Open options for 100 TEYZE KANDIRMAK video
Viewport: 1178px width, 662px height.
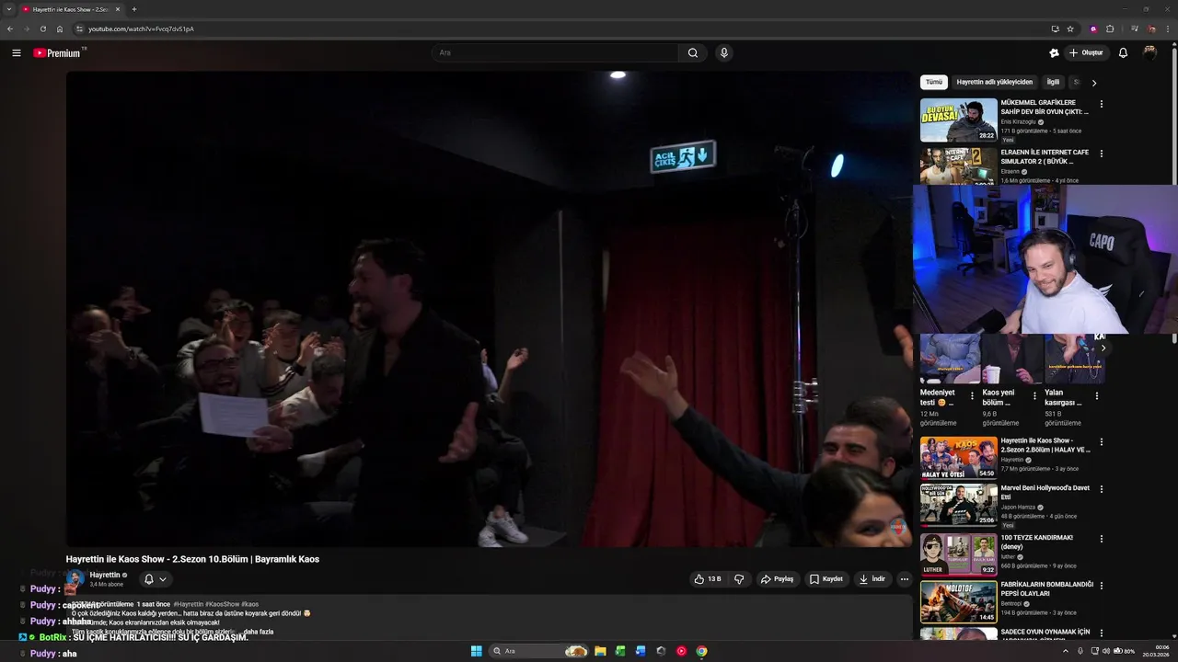click(x=1101, y=539)
